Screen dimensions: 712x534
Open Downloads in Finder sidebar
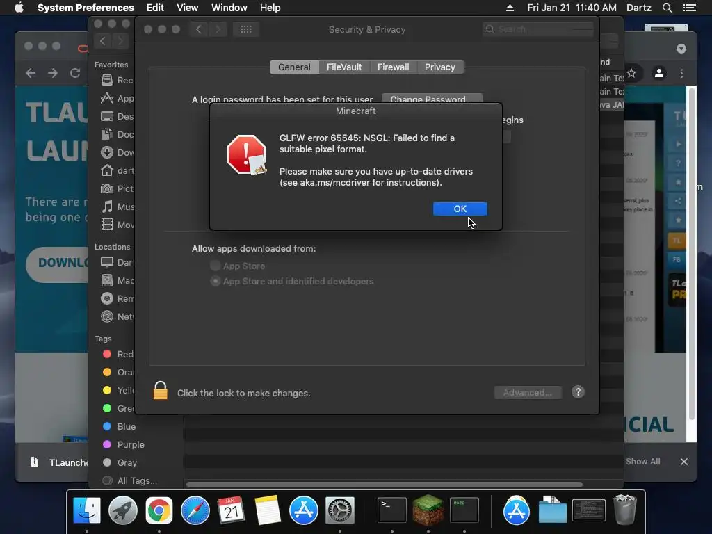118,152
